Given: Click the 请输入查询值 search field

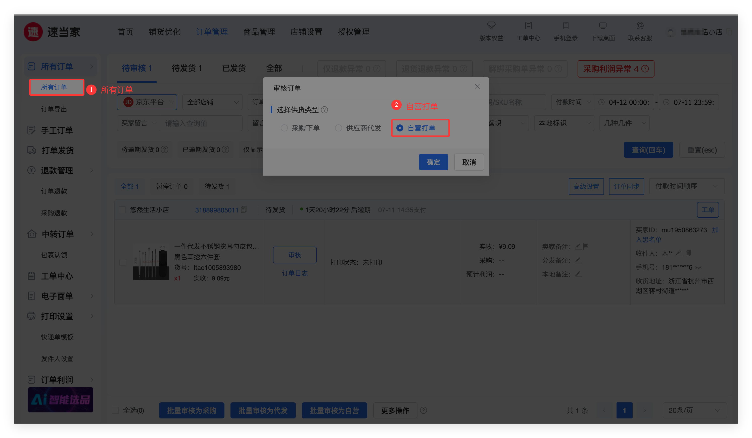Looking at the screenshot, I should point(201,123).
